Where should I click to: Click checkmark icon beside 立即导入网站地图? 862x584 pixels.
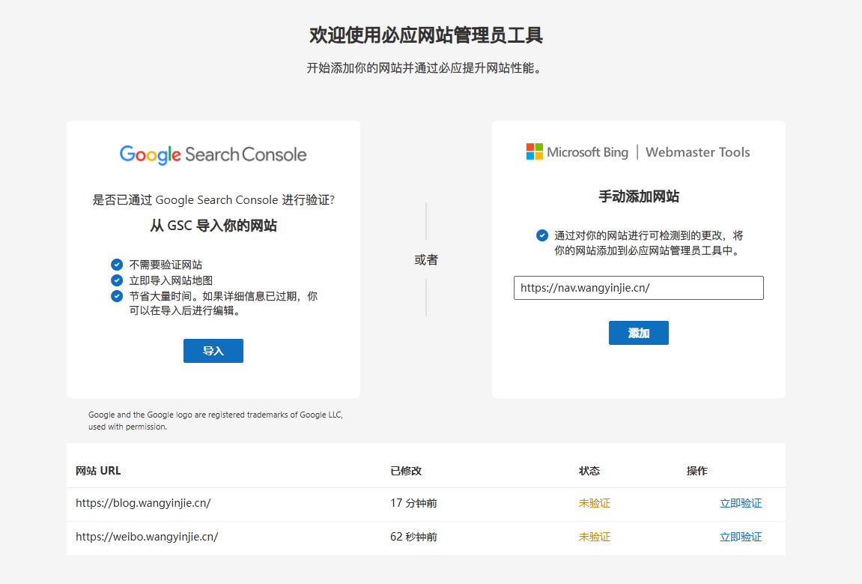[117, 280]
